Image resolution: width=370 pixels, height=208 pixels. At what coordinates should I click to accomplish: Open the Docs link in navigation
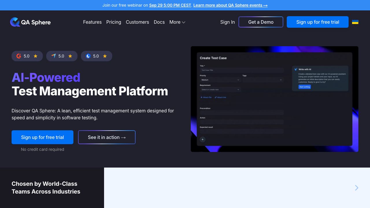tap(159, 22)
